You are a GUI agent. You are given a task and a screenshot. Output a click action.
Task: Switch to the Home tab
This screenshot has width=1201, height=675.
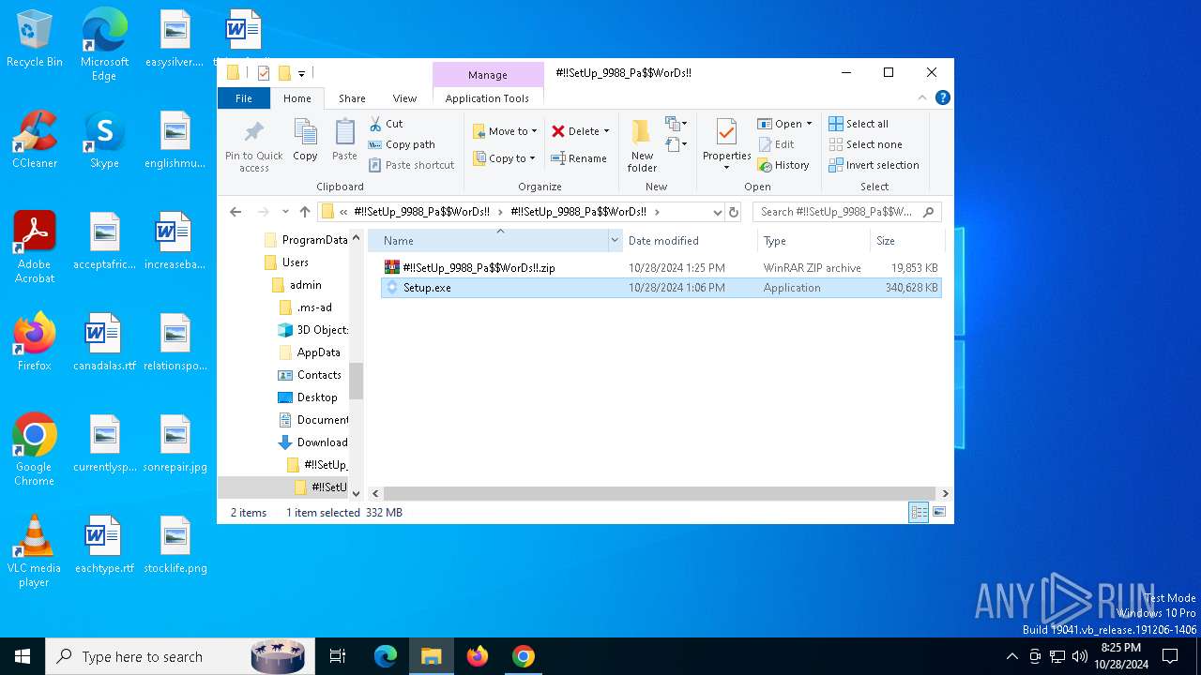[297, 98]
